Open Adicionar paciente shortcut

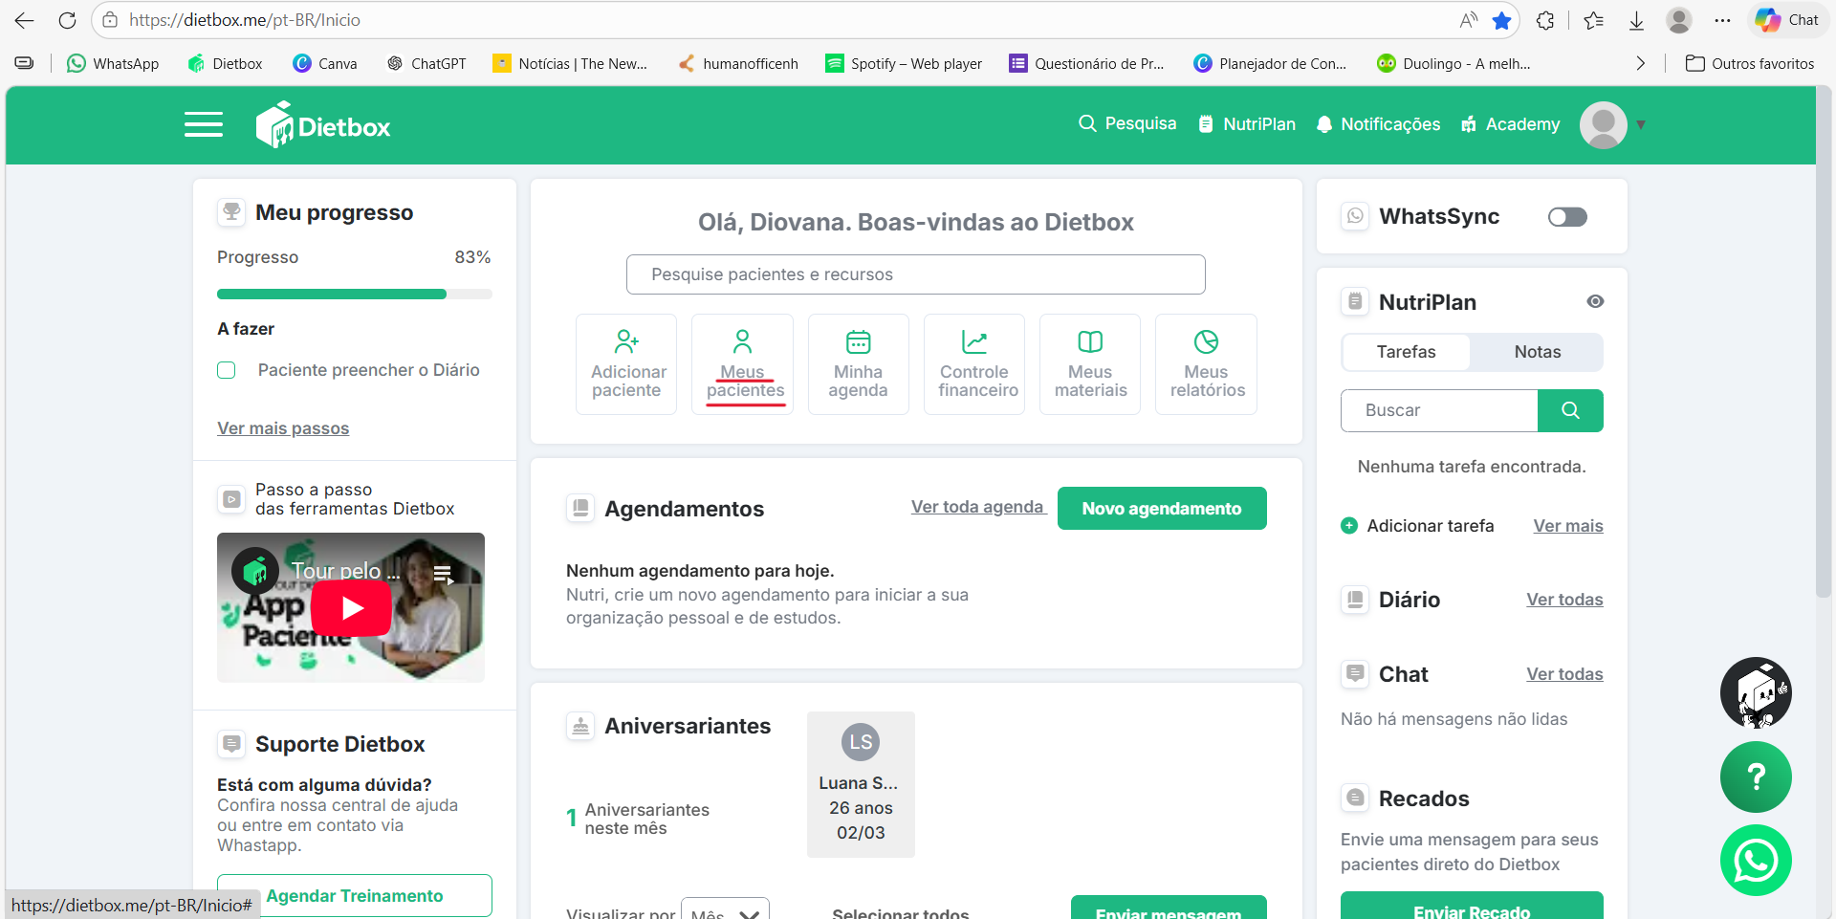tap(626, 364)
